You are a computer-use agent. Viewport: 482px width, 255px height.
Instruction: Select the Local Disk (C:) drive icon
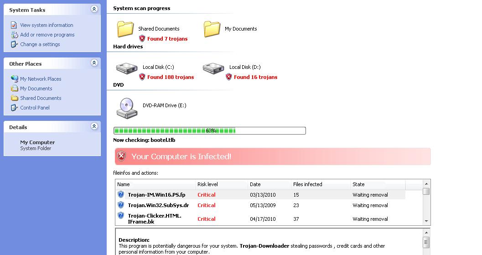126,68
